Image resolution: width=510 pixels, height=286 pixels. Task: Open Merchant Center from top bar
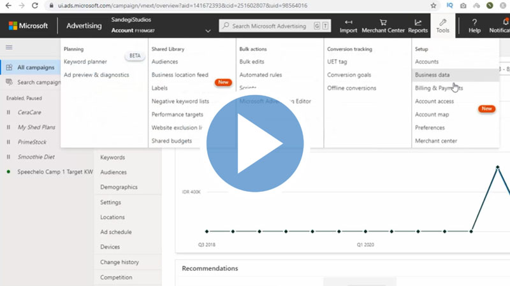[383, 26]
